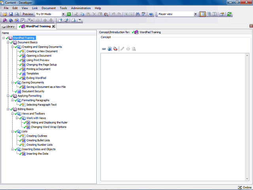Collapse the Lists node
This screenshot has height=190, width=253.
point(12,131)
